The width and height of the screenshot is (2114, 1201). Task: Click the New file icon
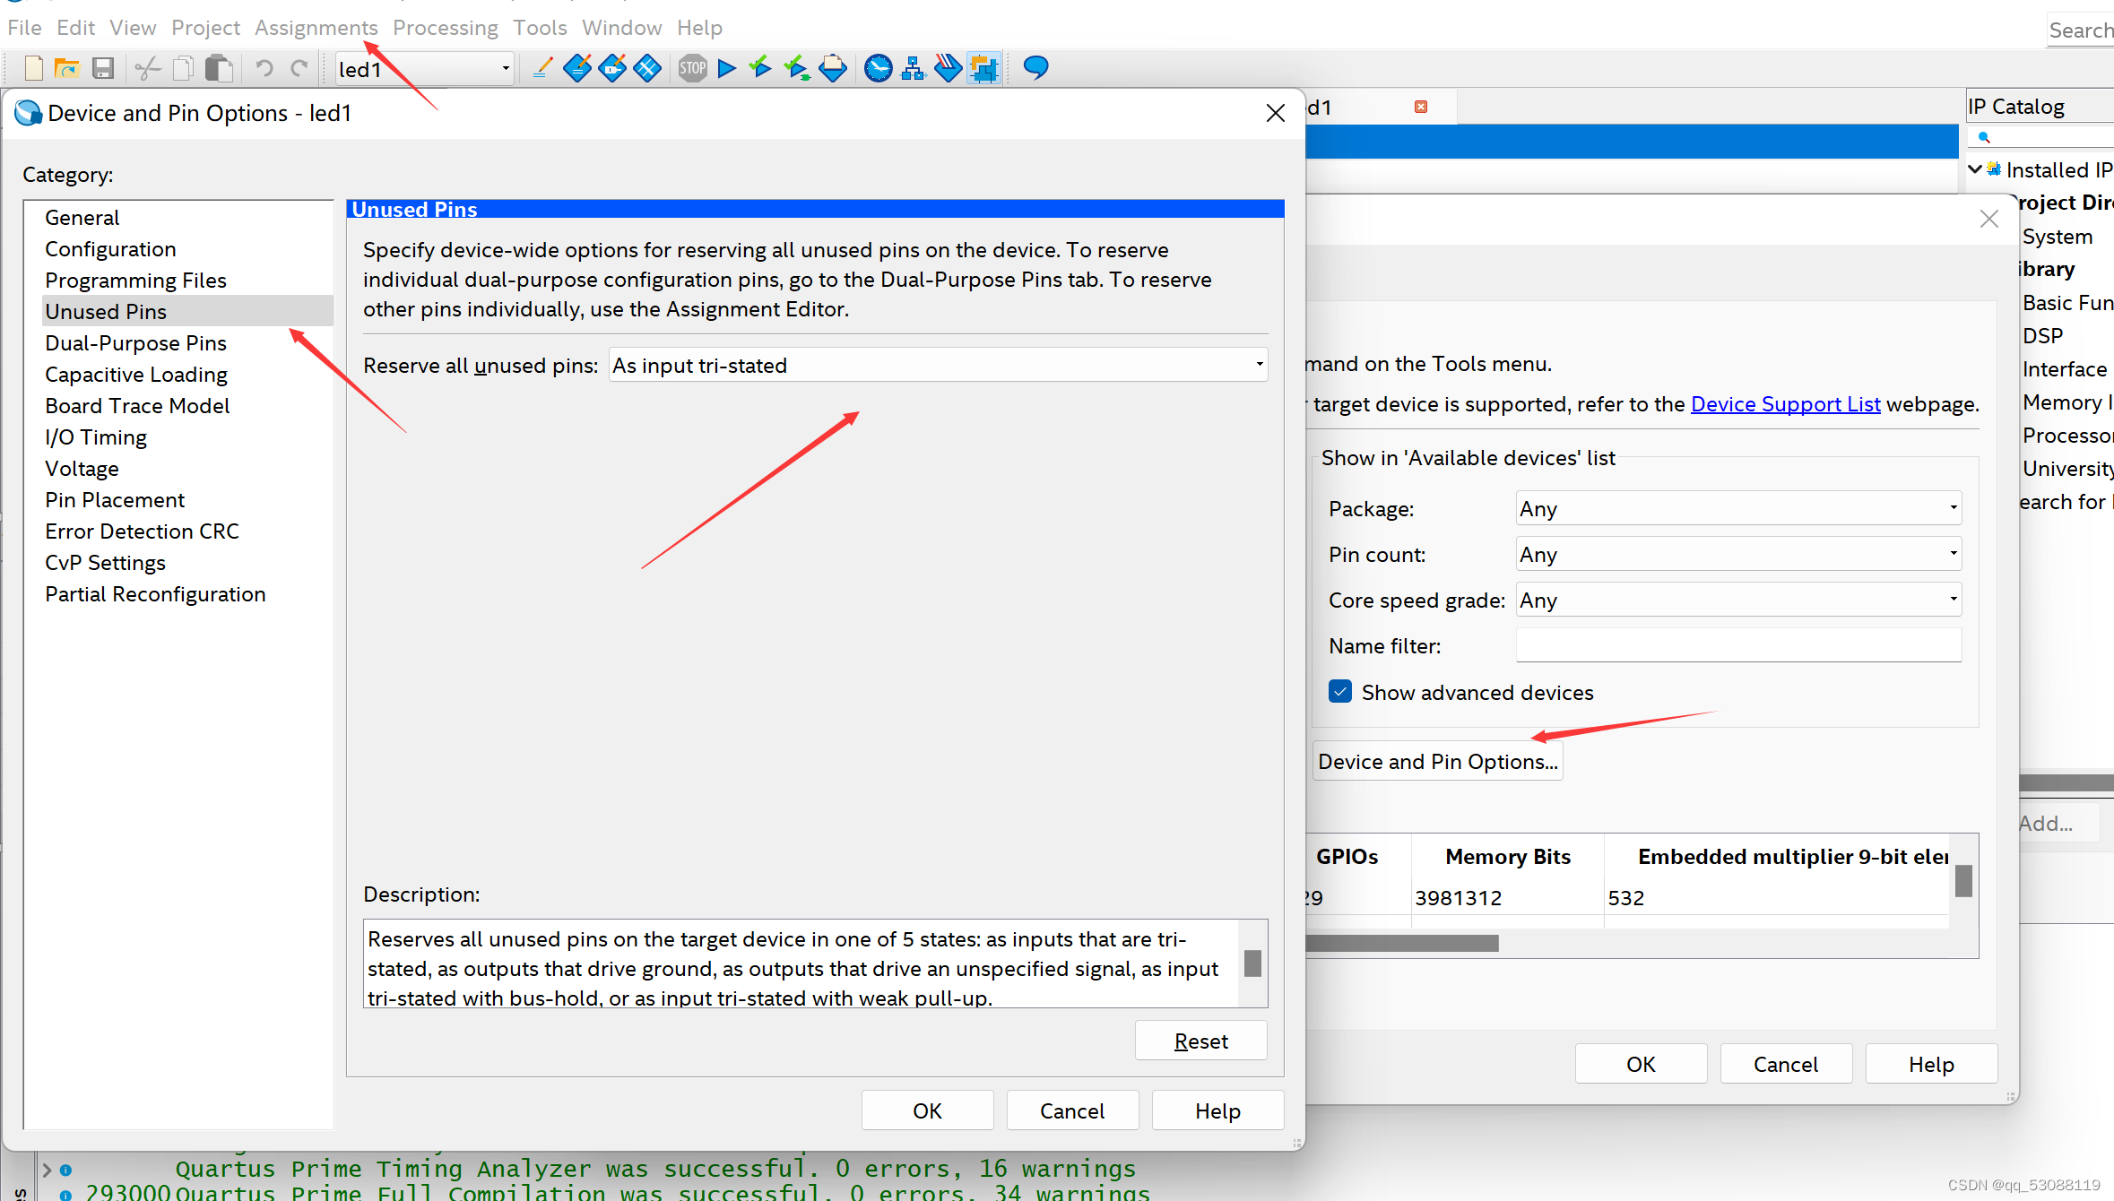(34, 68)
